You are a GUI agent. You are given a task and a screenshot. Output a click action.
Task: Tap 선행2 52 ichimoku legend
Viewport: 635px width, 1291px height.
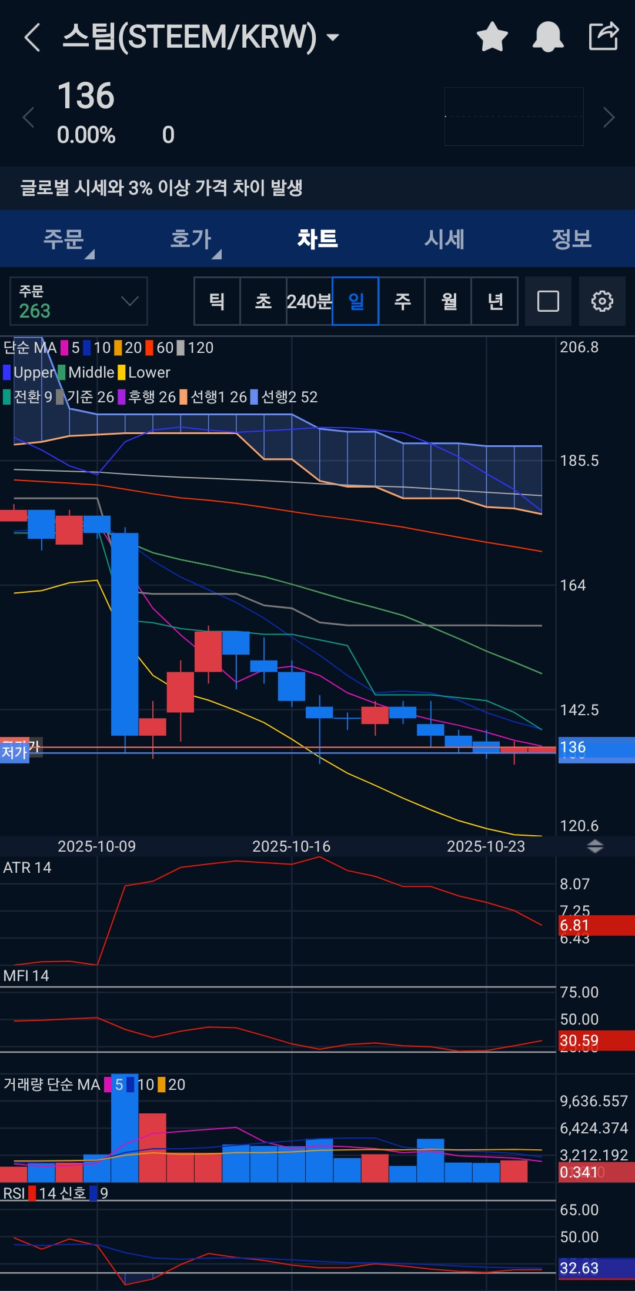(284, 397)
